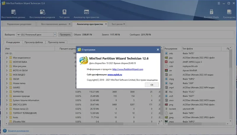Expand the System Volume Information folder

(7, 100)
